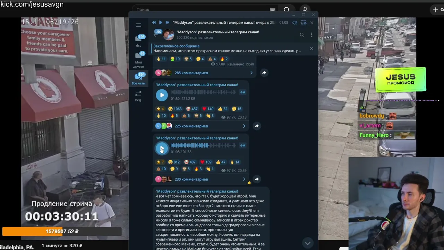This screenshot has height=250, width=444.
Task: Seek in the 01:58 voice message waveform
Action: pyautogui.click(x=203, y=145)
